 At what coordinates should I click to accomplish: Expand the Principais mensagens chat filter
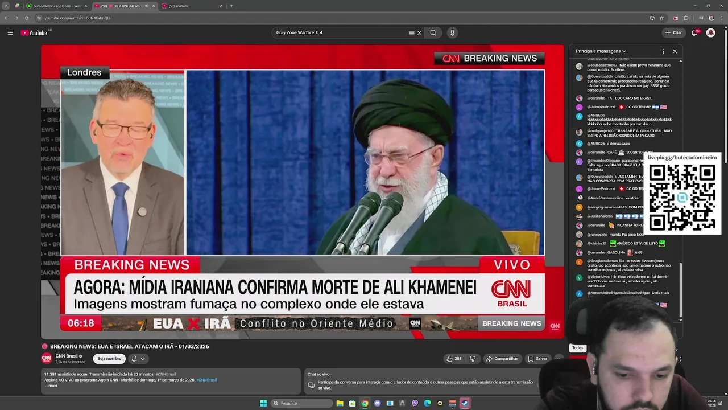(601, 51)
